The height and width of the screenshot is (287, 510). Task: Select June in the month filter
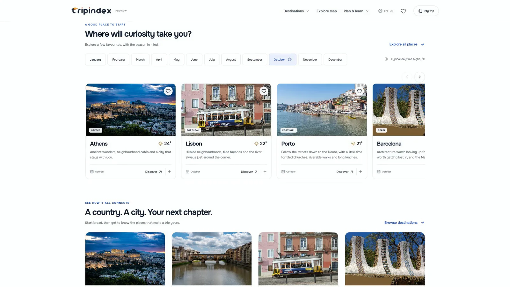pyautogui.click(x=194, y=60)
